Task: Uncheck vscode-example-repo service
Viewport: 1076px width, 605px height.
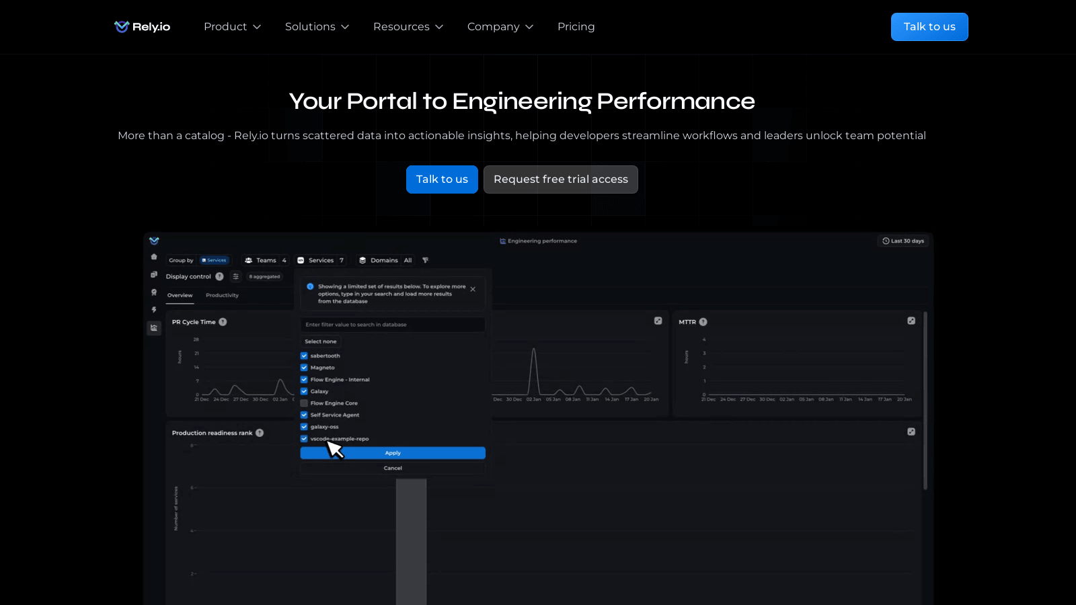Action: 304,438
